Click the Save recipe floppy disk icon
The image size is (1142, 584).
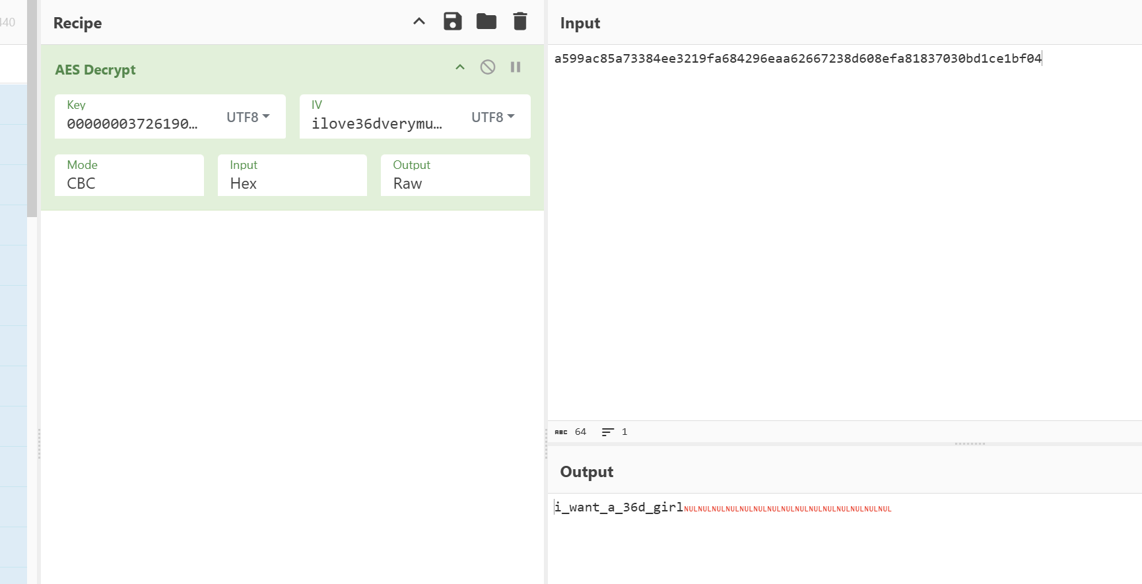click(x=452, y=22)
